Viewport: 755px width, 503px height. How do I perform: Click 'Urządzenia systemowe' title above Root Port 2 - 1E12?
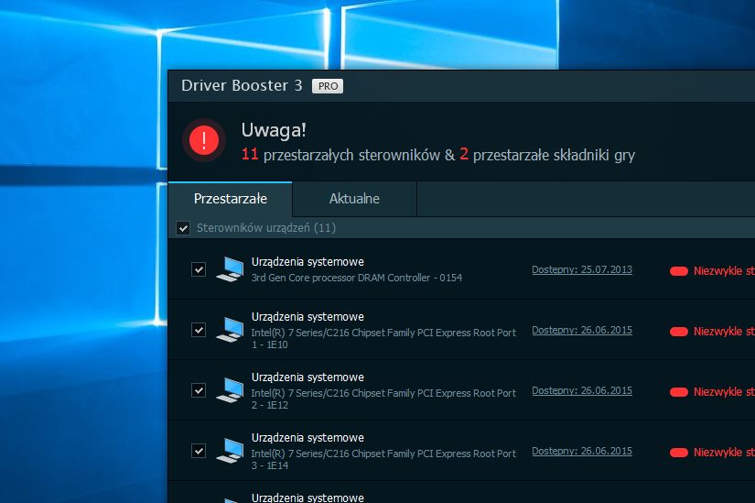(x=307, y=377)
